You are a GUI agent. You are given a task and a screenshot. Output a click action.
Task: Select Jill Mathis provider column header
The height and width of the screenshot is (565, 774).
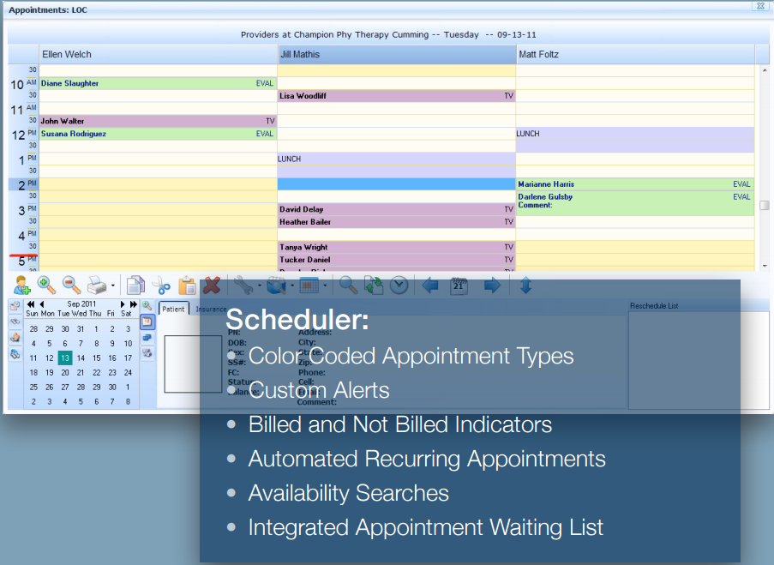(397, 54)
